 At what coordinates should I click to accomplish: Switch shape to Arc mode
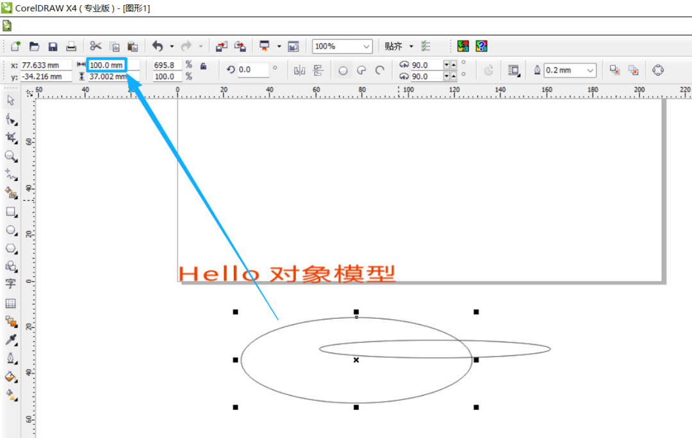click(379, 71)
